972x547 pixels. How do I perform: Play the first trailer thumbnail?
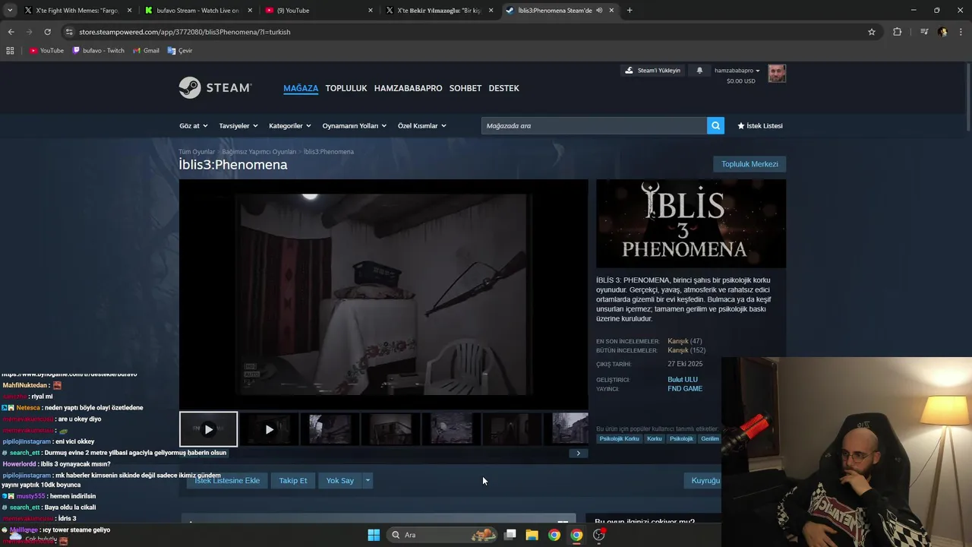click(208, 429)
